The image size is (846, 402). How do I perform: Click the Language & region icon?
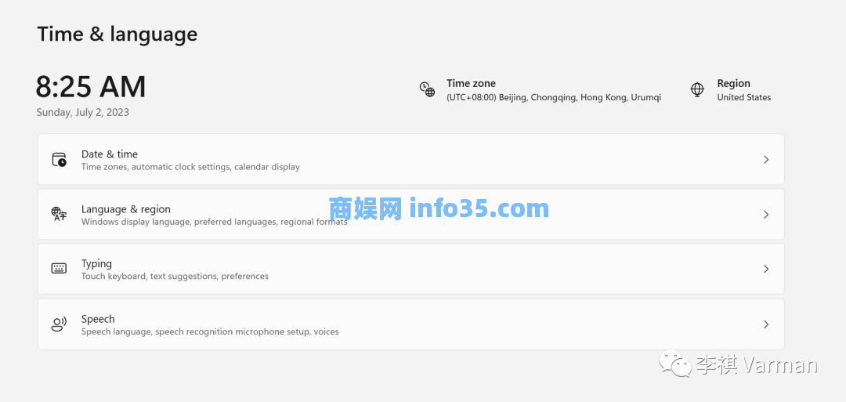pos(60,214)
